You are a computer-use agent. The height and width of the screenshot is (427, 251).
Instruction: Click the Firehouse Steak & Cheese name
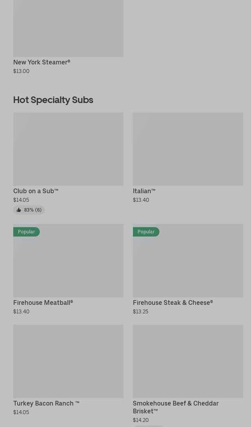[x=173, y=303]
